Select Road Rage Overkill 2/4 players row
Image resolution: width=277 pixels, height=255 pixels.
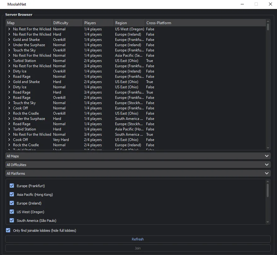click(136, 98)
